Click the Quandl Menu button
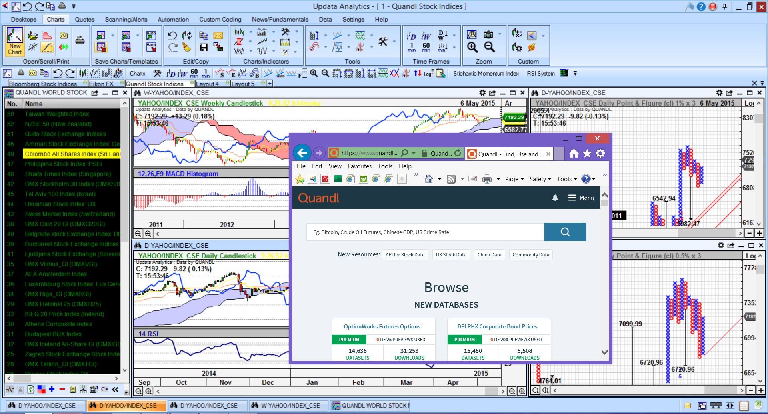This screenshot has height=414, width=768. click(x=582, y=198)
